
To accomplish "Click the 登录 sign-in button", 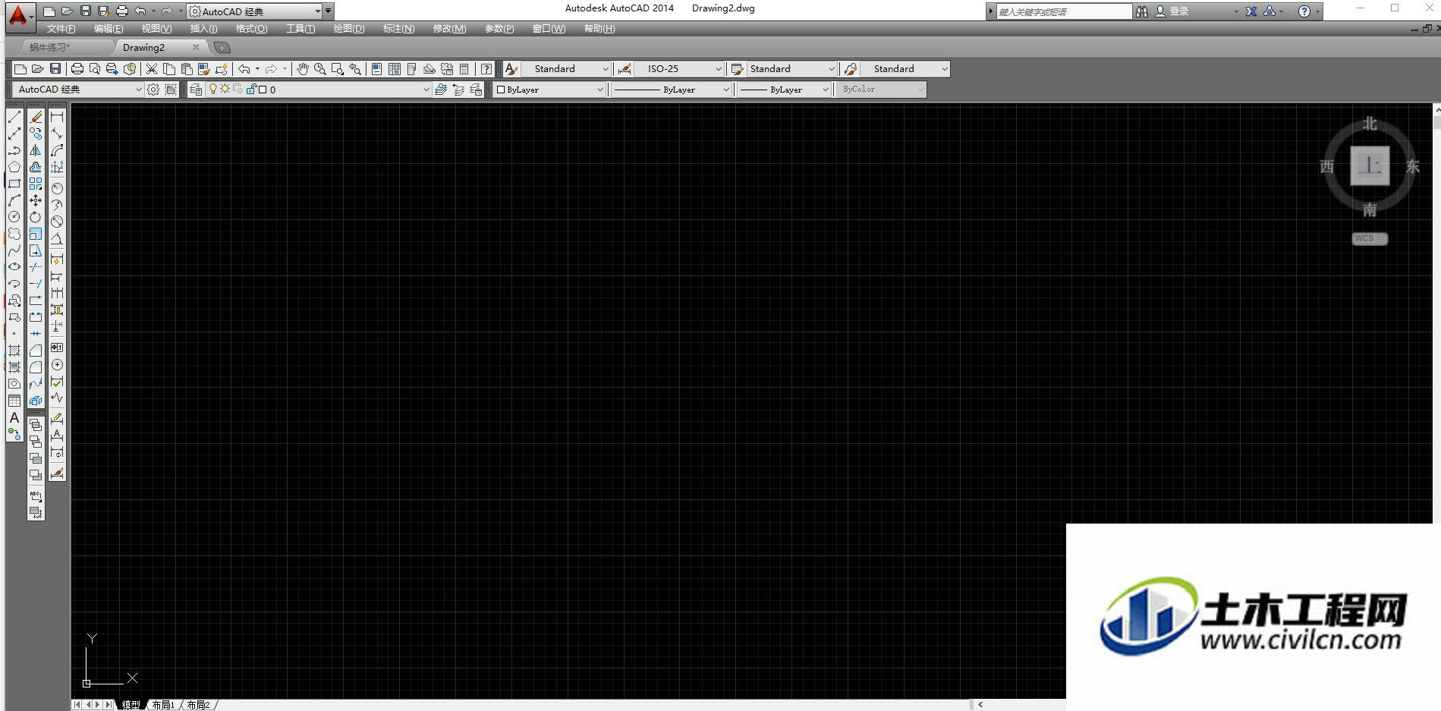I will [1172, 11].
